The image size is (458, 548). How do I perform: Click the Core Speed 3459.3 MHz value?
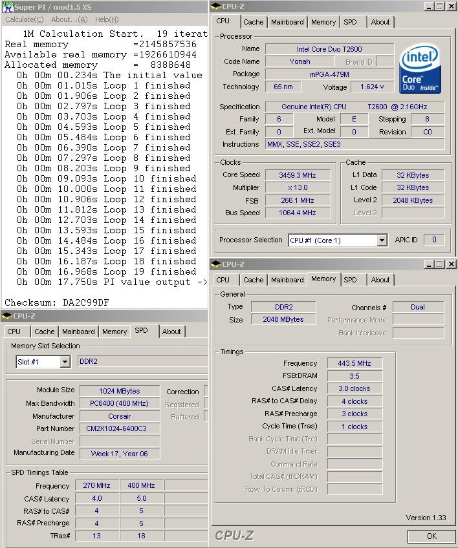(298, 175)
